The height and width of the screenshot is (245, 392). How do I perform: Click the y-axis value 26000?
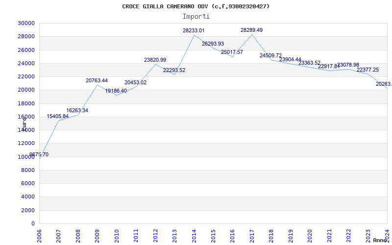point(26,50)
